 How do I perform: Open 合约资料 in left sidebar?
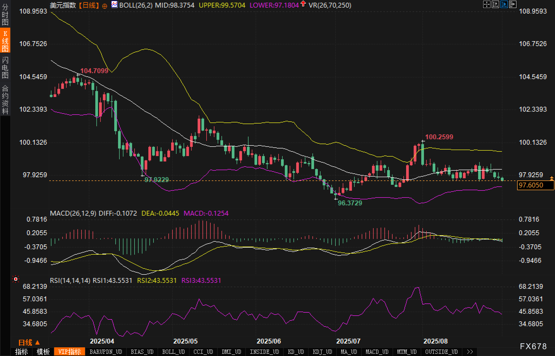5,100
